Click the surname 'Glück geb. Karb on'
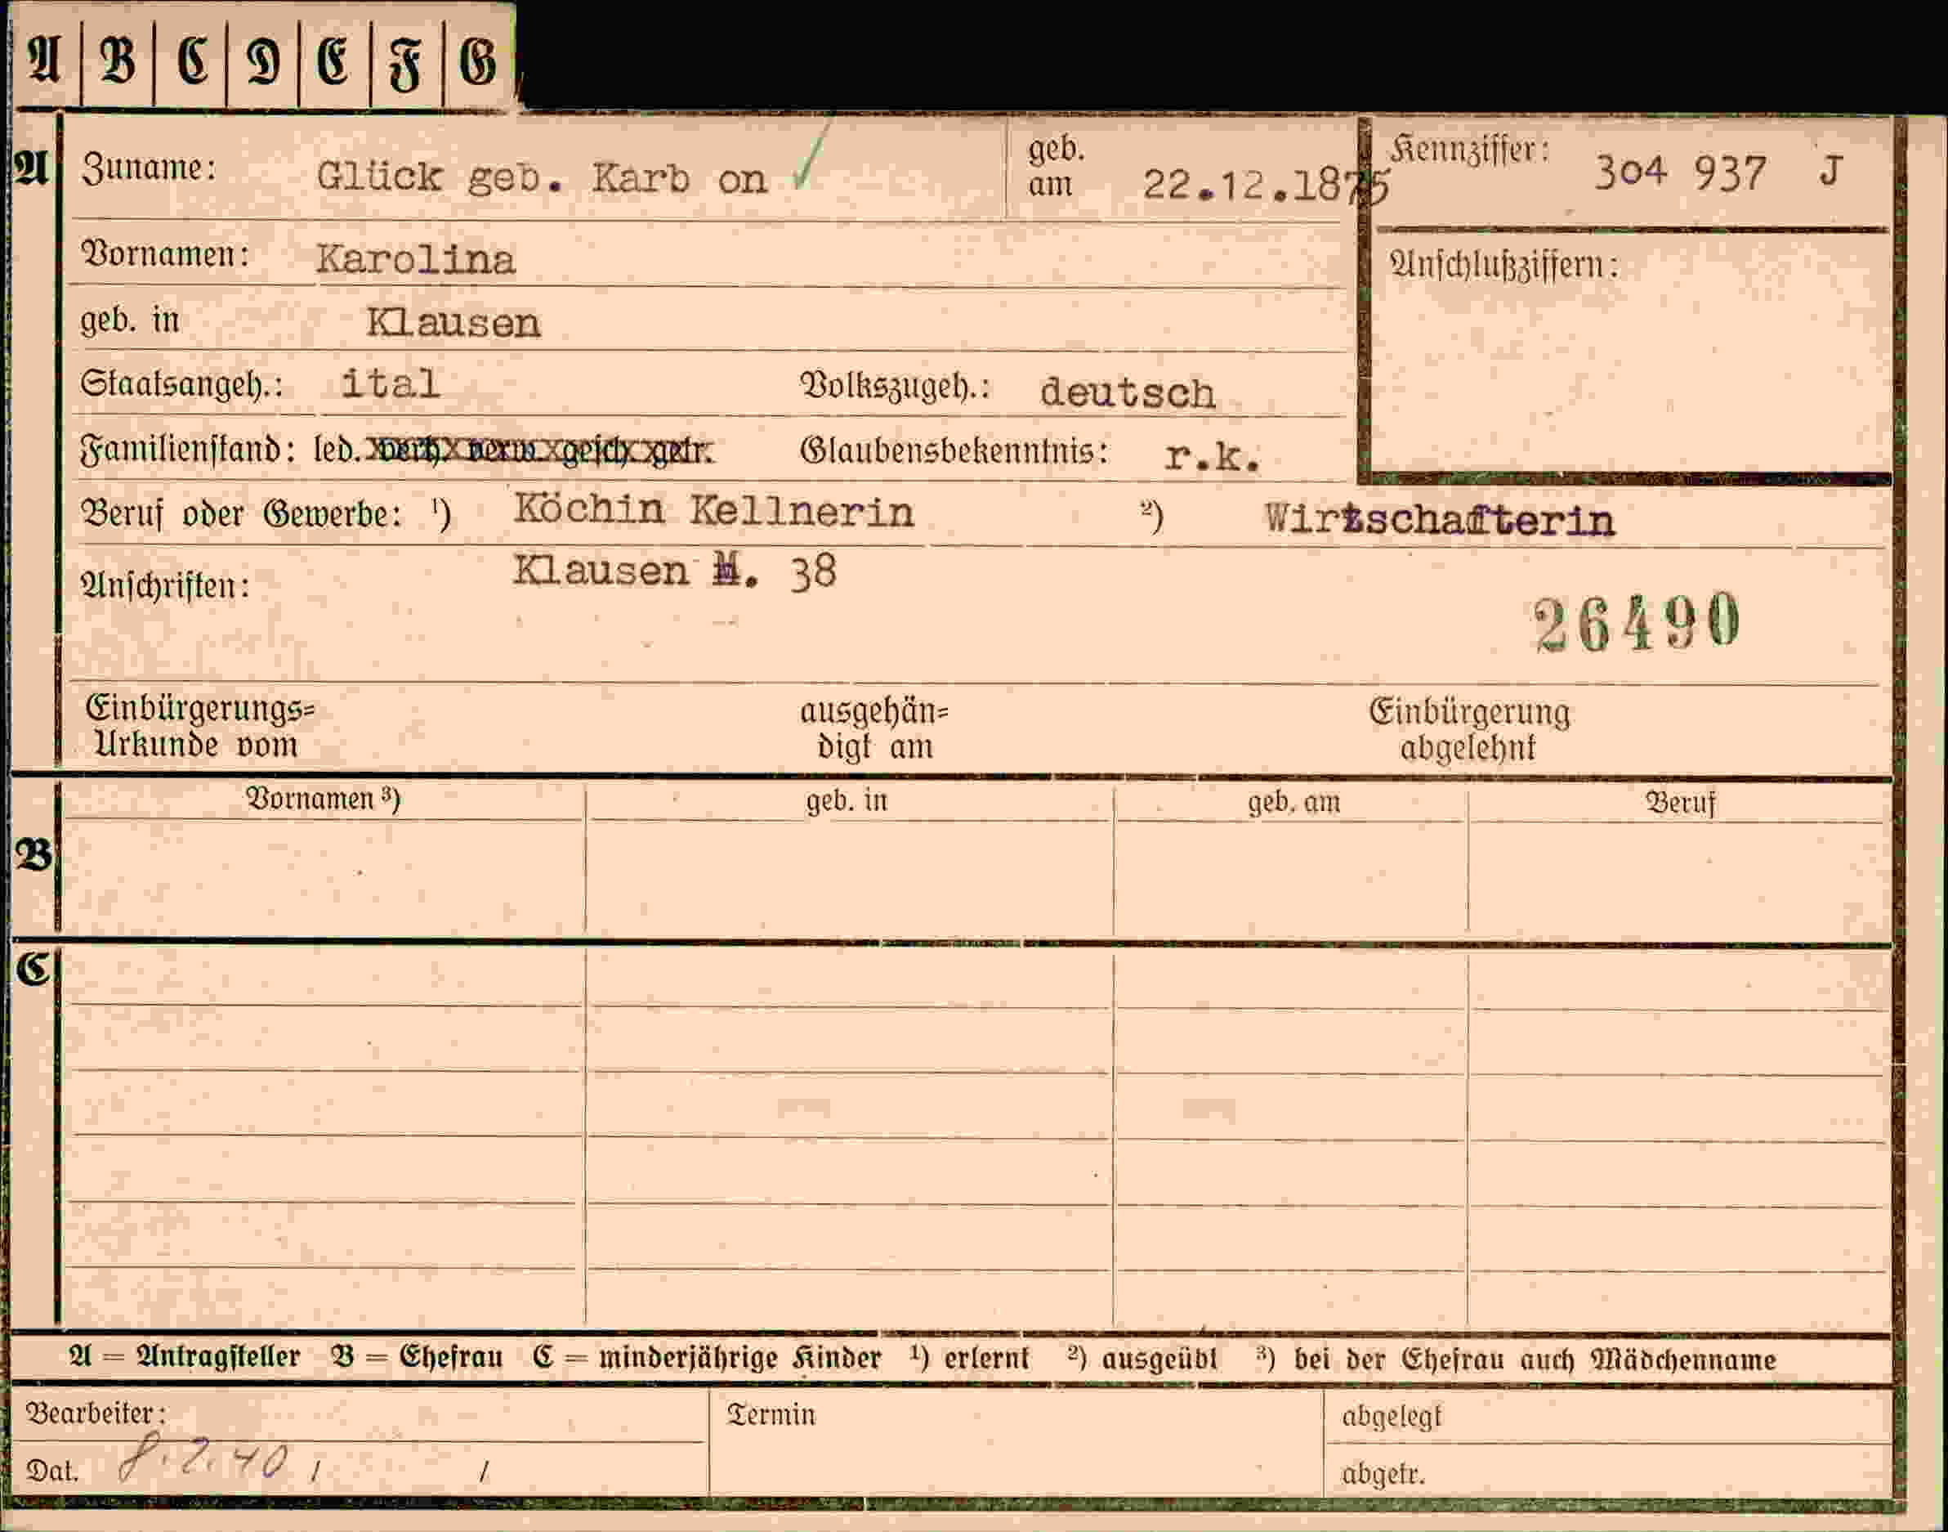The image size is (1948, 1532). 542,177
